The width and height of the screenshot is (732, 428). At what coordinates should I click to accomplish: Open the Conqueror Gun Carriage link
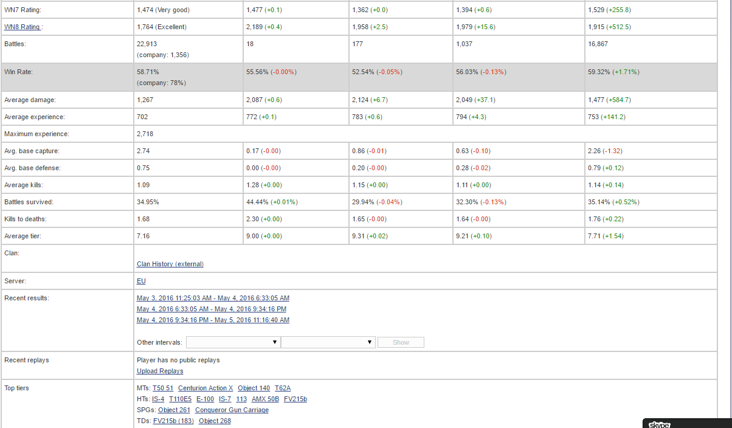coord(232,410)
